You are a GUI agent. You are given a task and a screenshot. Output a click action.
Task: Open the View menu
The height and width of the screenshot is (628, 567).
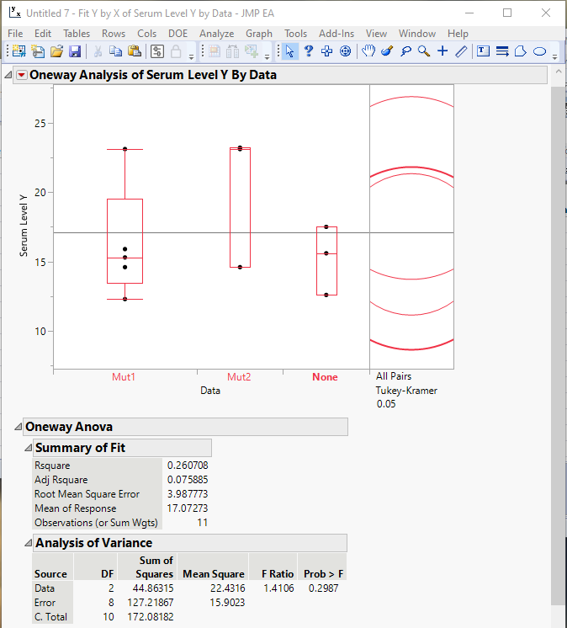click(377, 34)
